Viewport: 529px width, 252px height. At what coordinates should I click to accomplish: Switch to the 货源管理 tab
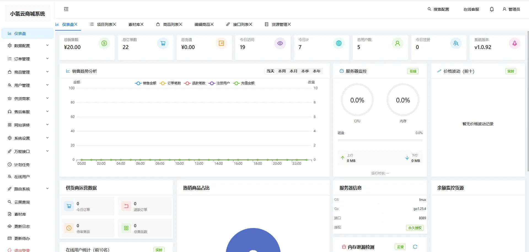click(x=279, y=24)
